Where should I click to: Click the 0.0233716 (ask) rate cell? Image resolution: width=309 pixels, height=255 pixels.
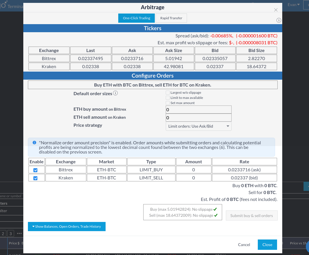tap(244, 170)
